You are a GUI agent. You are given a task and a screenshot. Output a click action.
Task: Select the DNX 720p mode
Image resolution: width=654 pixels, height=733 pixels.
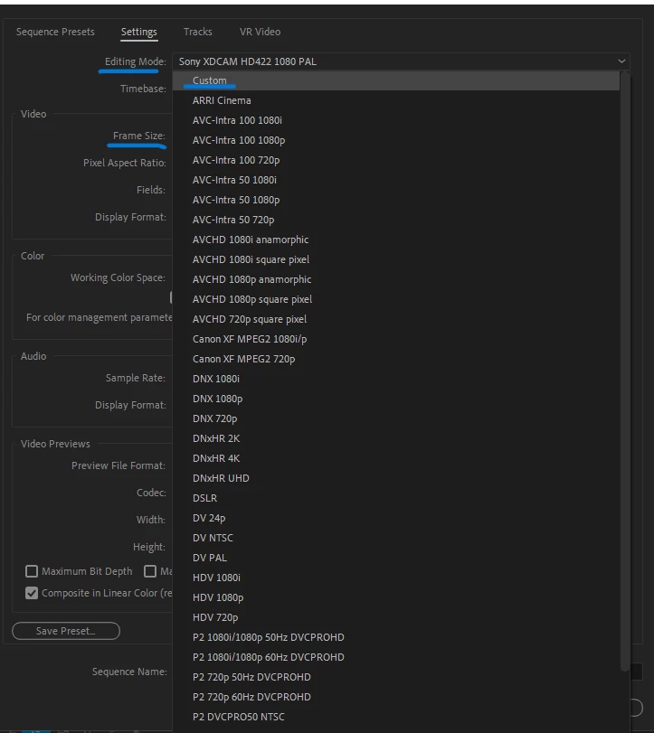pos(396,418)
